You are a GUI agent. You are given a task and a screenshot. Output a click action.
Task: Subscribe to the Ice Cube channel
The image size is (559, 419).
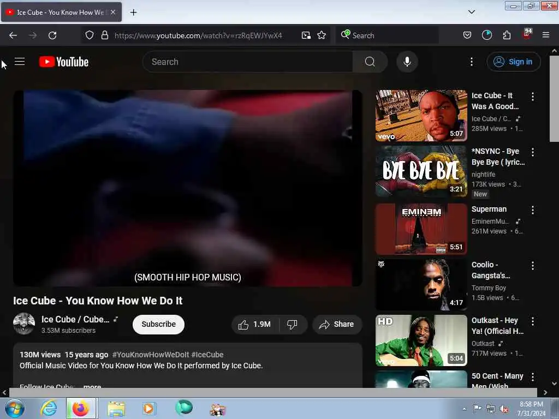[x=158, y=324]
